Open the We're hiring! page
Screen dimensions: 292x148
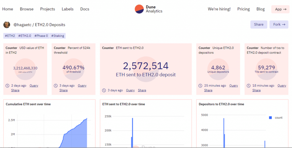(x=219, y=9)
